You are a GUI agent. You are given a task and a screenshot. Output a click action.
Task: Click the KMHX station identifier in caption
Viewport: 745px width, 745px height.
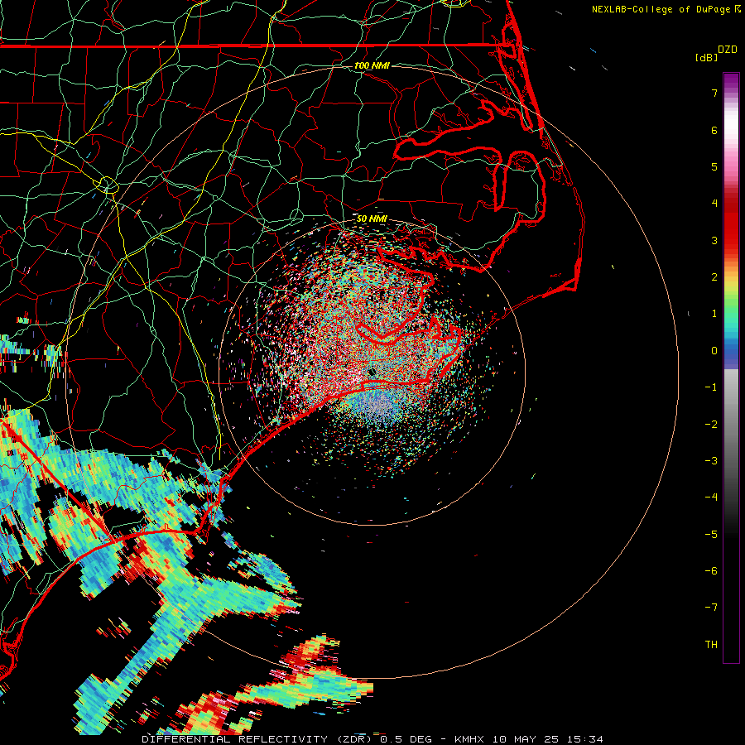(469, 739)
